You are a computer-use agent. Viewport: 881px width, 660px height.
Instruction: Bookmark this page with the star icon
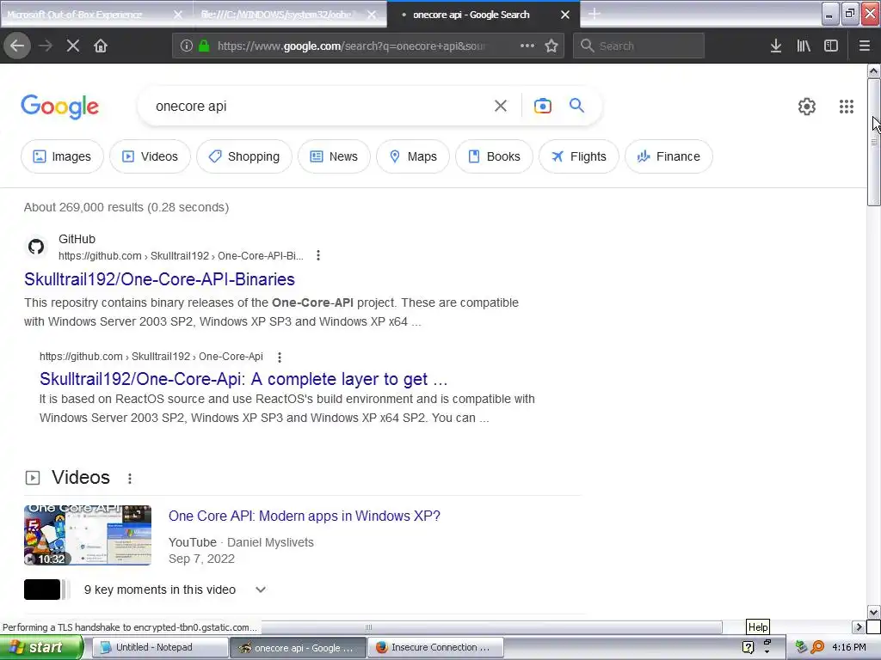coord(551,46)
